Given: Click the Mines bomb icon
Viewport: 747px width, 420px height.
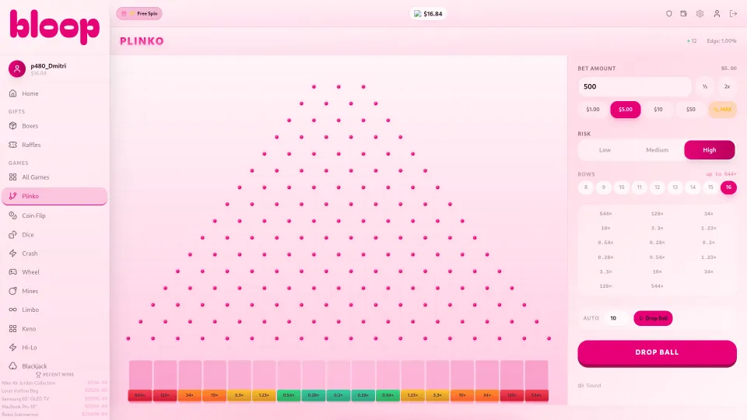Looking at the screenshot, I should [x=13, y=291].
